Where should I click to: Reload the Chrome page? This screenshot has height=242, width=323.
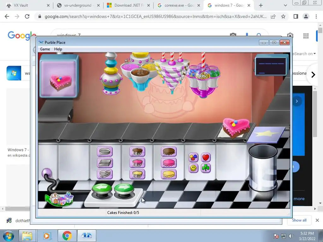pyautogui.click(x=27, y=16)
